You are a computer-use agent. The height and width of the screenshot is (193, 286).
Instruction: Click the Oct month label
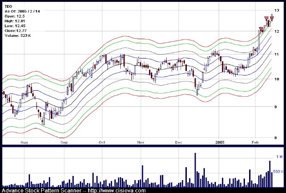[x=102, y=142]
